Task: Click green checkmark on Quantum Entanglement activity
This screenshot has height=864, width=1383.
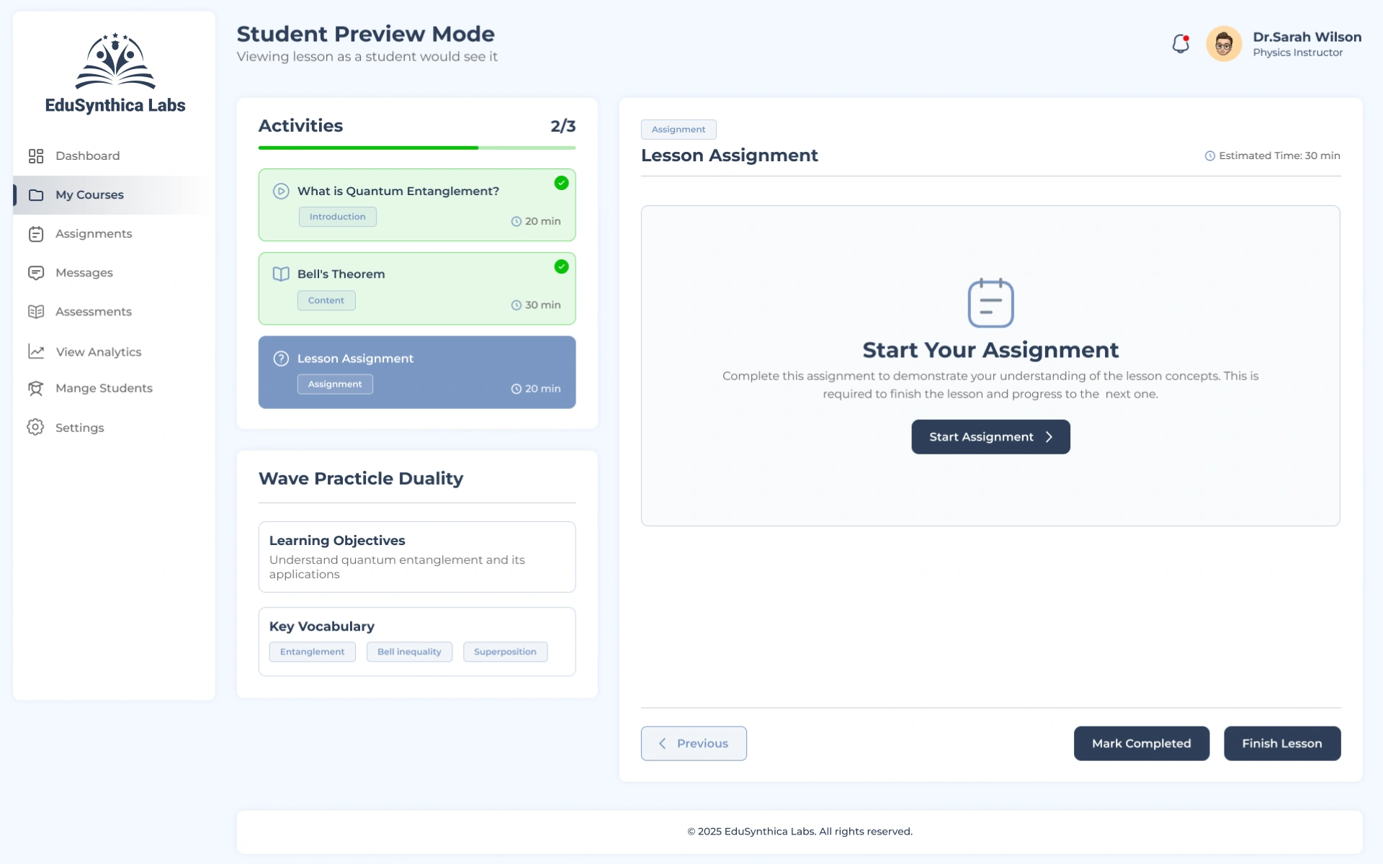Action: [561, 183]
